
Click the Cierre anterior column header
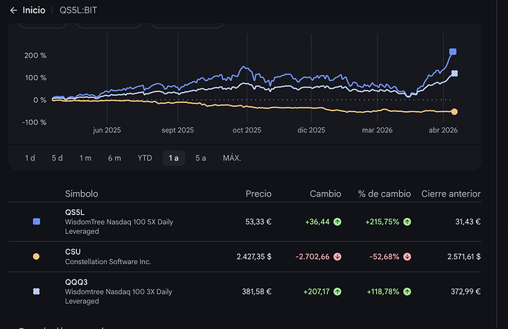coord(451,194)
